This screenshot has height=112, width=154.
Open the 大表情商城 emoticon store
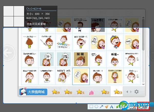click(x=33, y=92)
